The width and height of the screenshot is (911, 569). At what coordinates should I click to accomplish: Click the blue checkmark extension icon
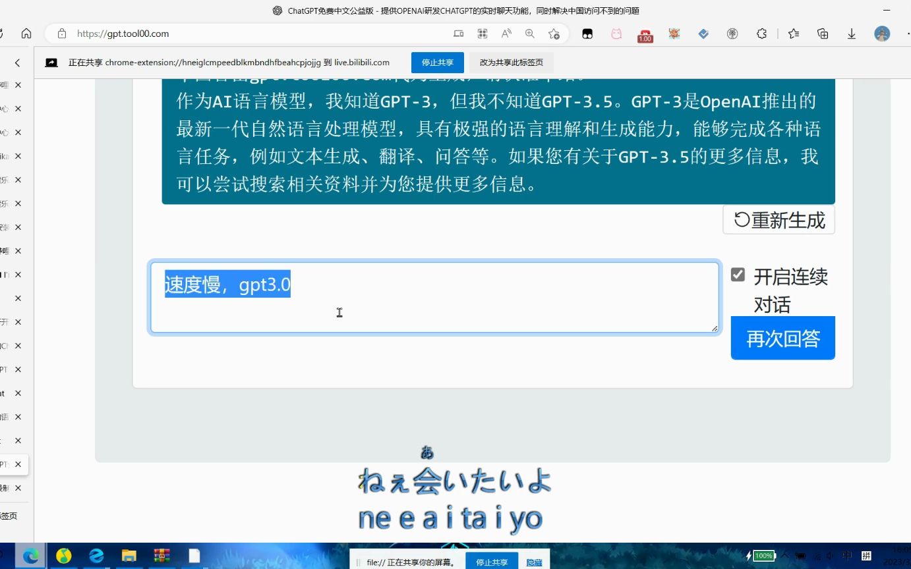(703, 34)
